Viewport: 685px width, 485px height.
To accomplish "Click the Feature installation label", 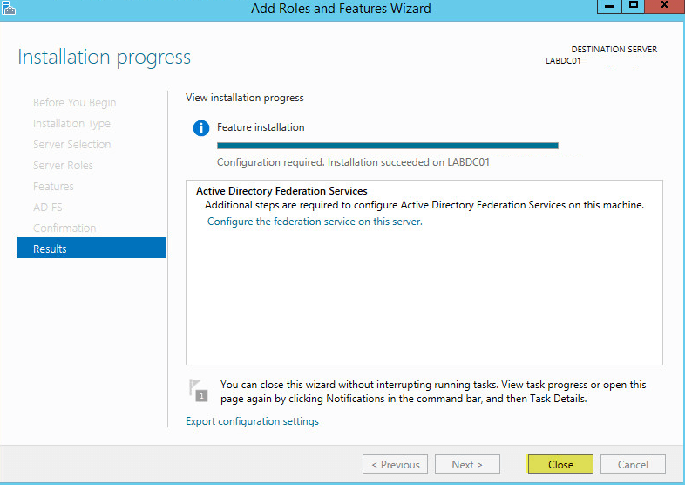I will [x=261, y=127].
